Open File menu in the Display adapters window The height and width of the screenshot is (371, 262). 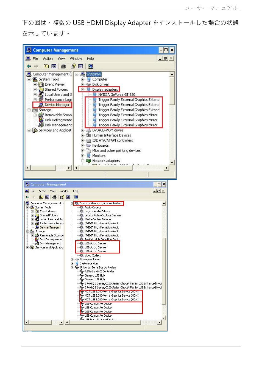click(x=35, y=58)
